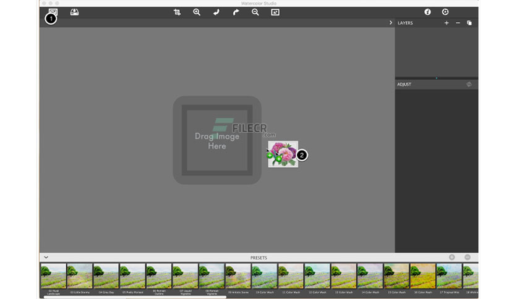This screenshot has width=517, height=299.
Task: Click the save/export image icon
Action: point(74,12)
